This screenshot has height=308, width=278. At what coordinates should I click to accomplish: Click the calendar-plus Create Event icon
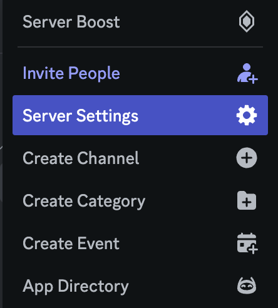pos(247,244)
